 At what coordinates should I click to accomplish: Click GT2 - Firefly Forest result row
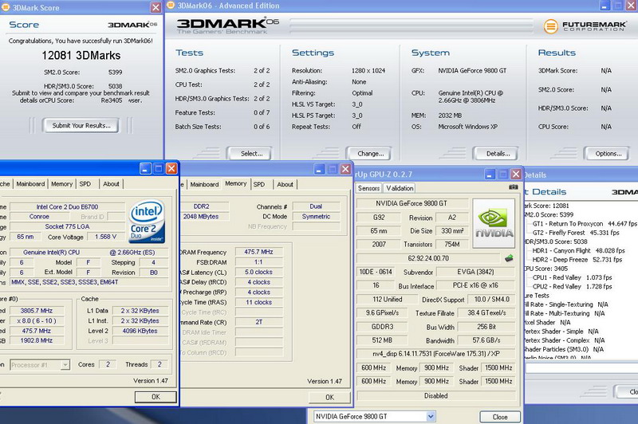576,233
